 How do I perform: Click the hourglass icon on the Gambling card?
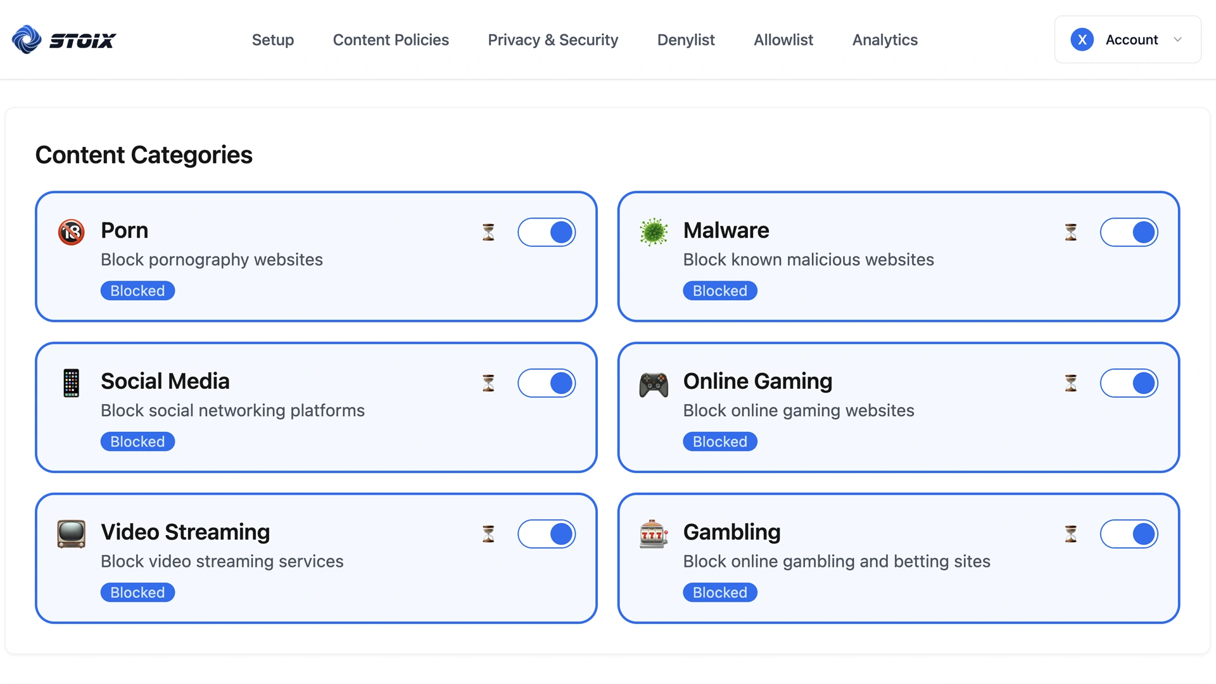[x=1070, y=533]
